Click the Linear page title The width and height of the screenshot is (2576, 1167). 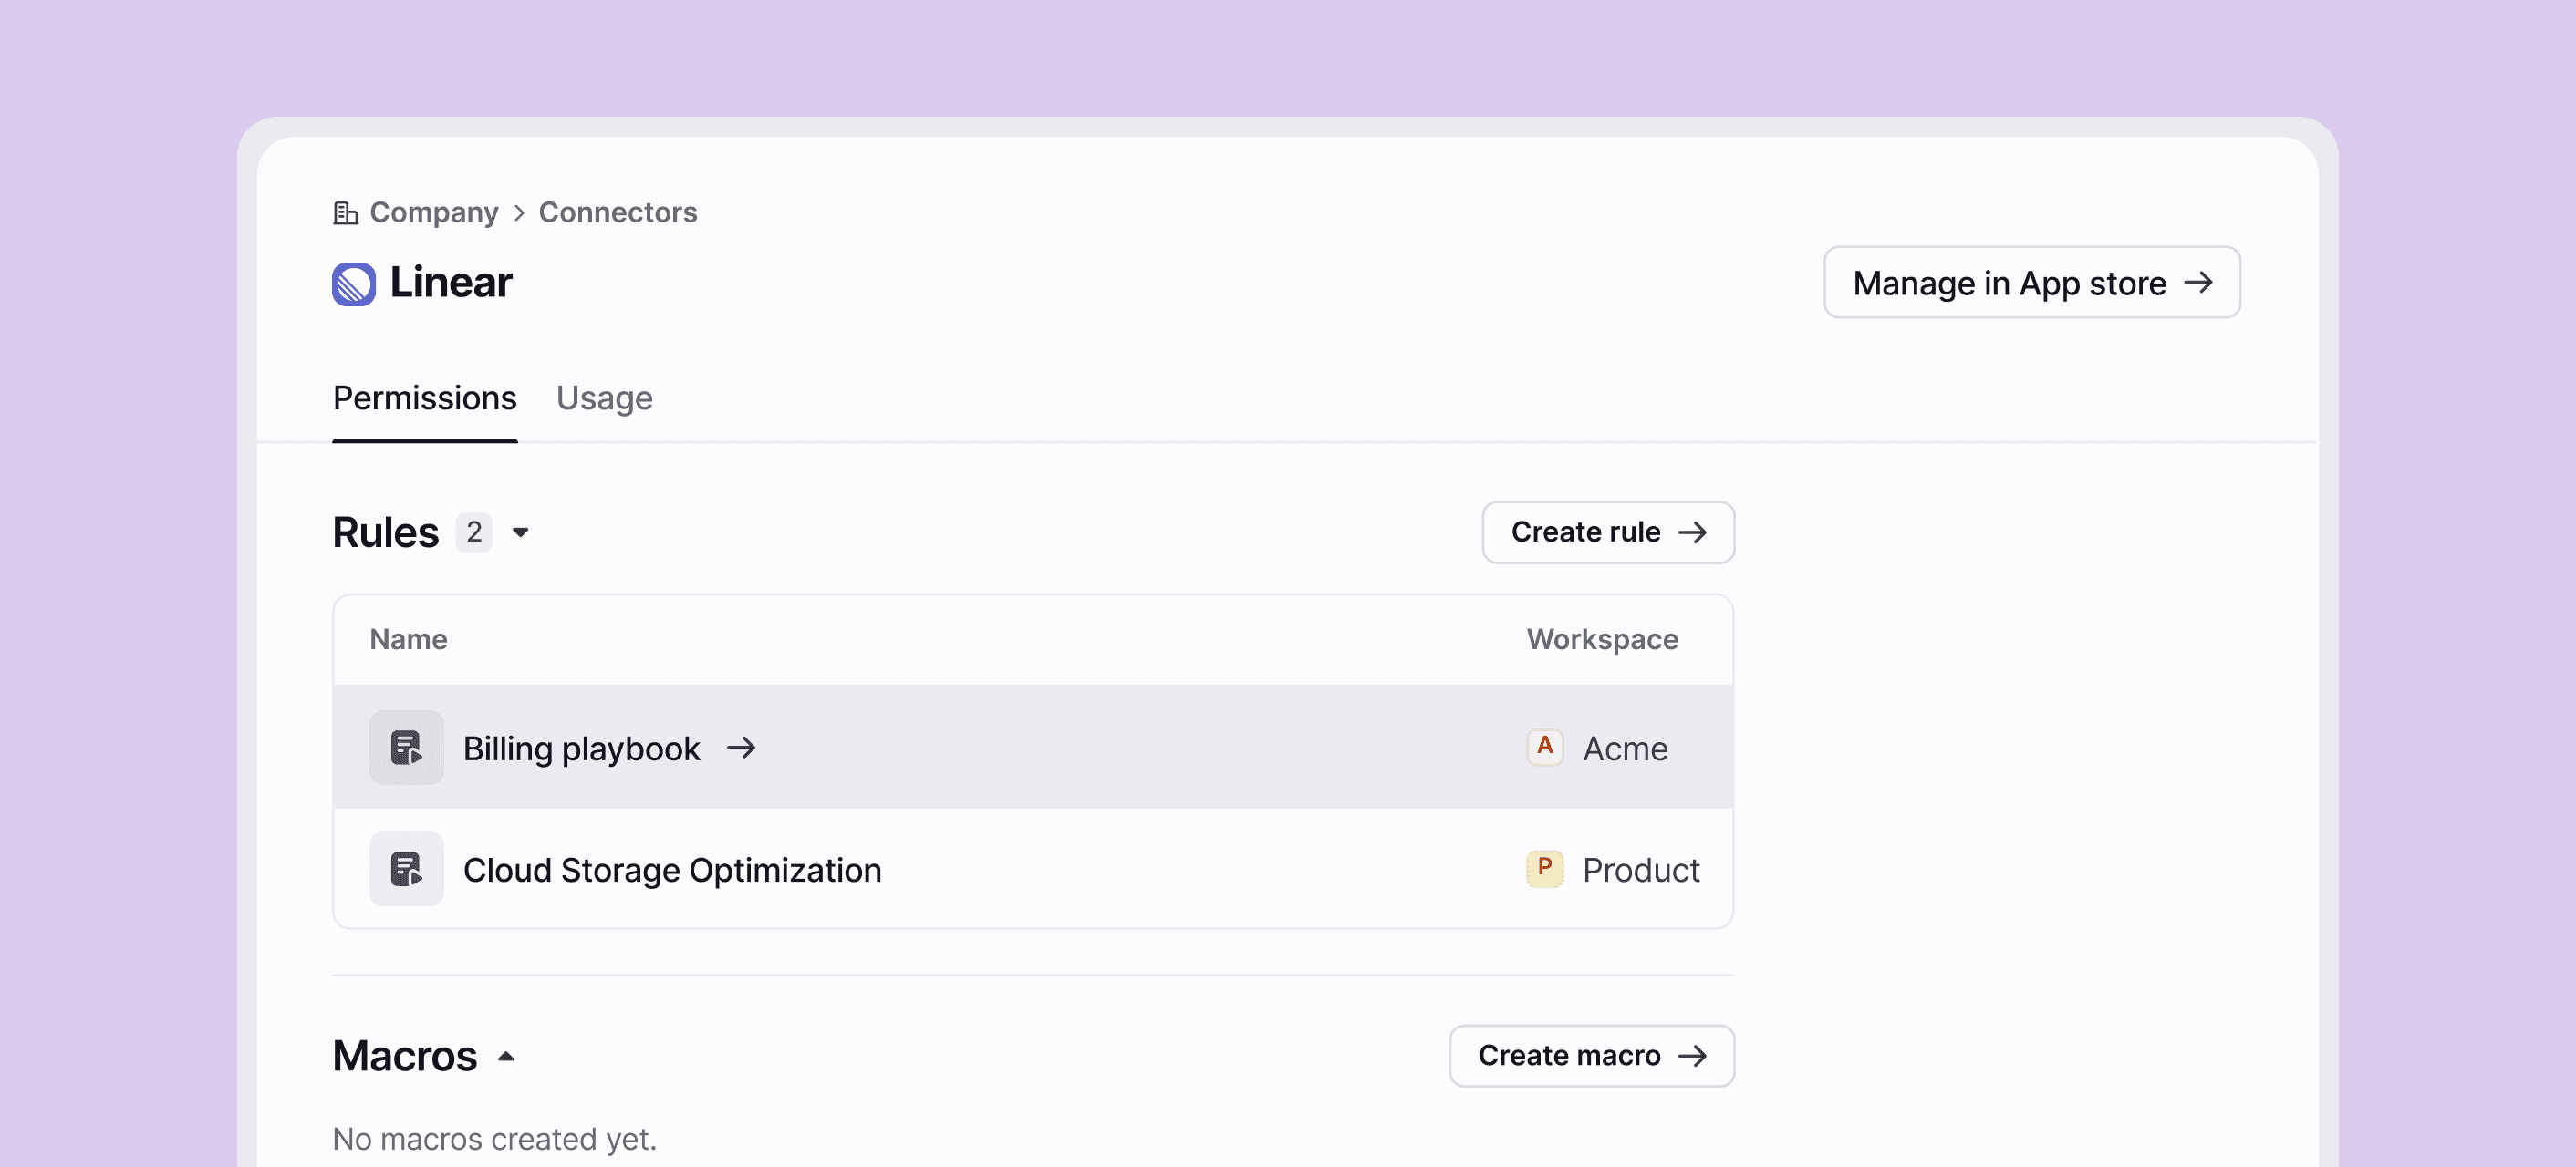pyautogui.click(x=451, y=284)
